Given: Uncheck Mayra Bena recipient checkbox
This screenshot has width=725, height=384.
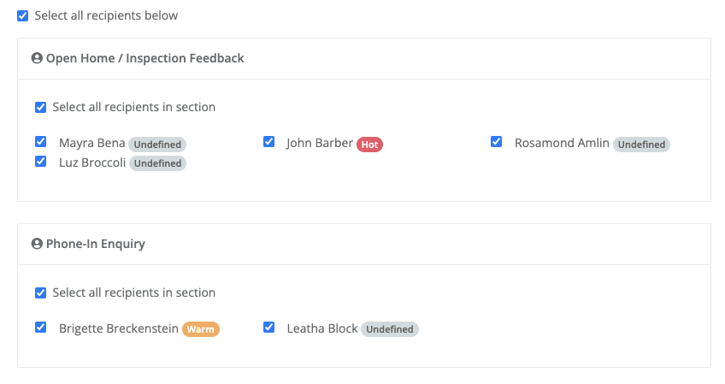Looking at the screenshot, I should point(41,142).
